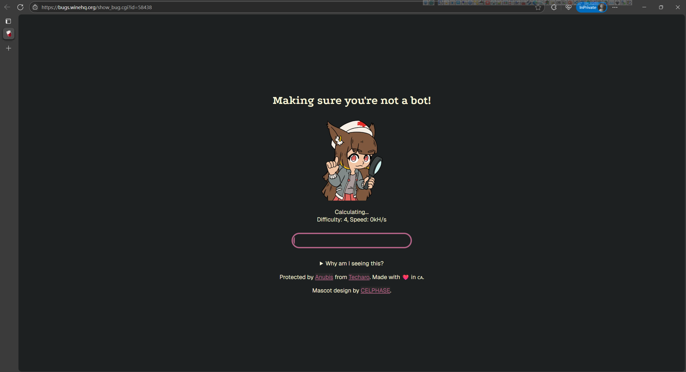This screenshot has height=372, width=686.
Task: Open Browser essentials heartbeat icon
Action: coord(568,7)
